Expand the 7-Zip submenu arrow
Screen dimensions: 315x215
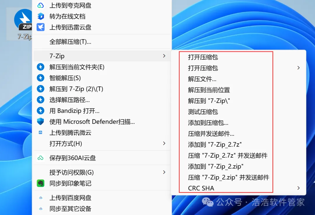click(x=164, y=56)
